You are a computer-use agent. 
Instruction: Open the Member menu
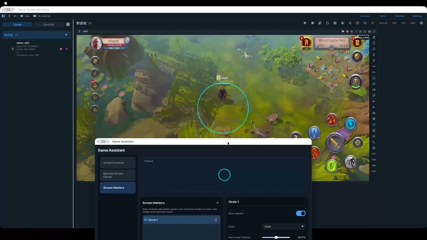(x=400, y=16)
